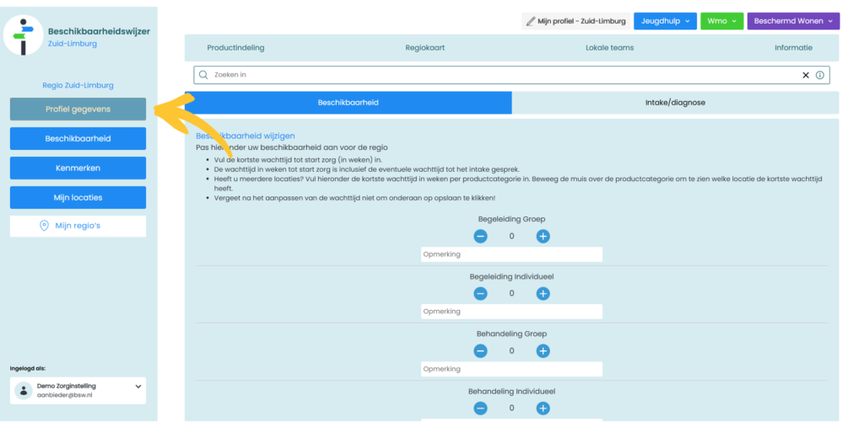Open the Wmo dropdown
Viewport: 864px width, 427px height.
pos(722,21)
